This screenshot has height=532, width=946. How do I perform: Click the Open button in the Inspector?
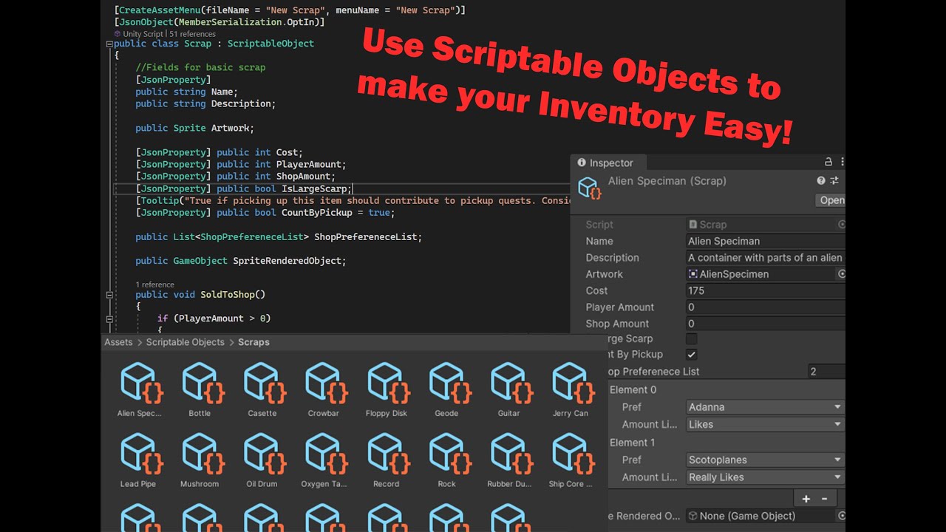point(831,200)
